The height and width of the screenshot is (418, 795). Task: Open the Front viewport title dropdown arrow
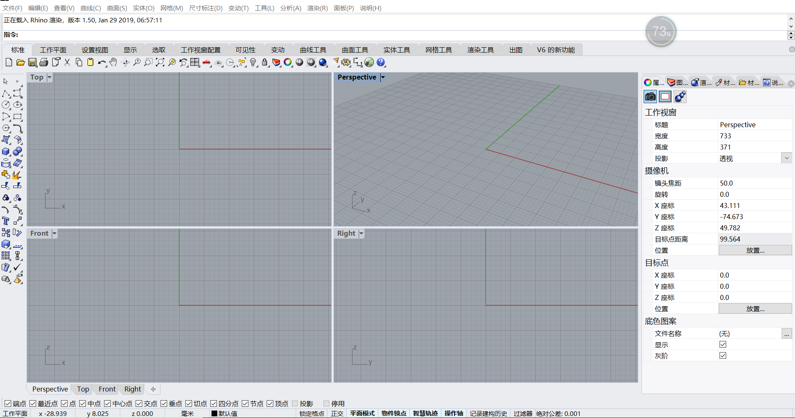54,234
